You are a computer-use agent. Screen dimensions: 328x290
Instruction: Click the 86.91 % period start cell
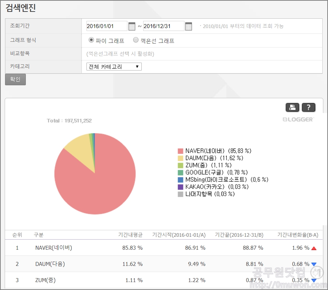pos(195,248)
